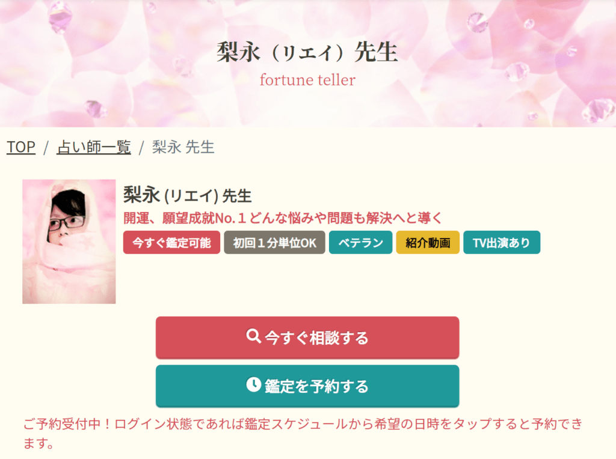Click the fortune teller's profile photo
This screenshot has width=616, height=459.
[x=69, y=240]
